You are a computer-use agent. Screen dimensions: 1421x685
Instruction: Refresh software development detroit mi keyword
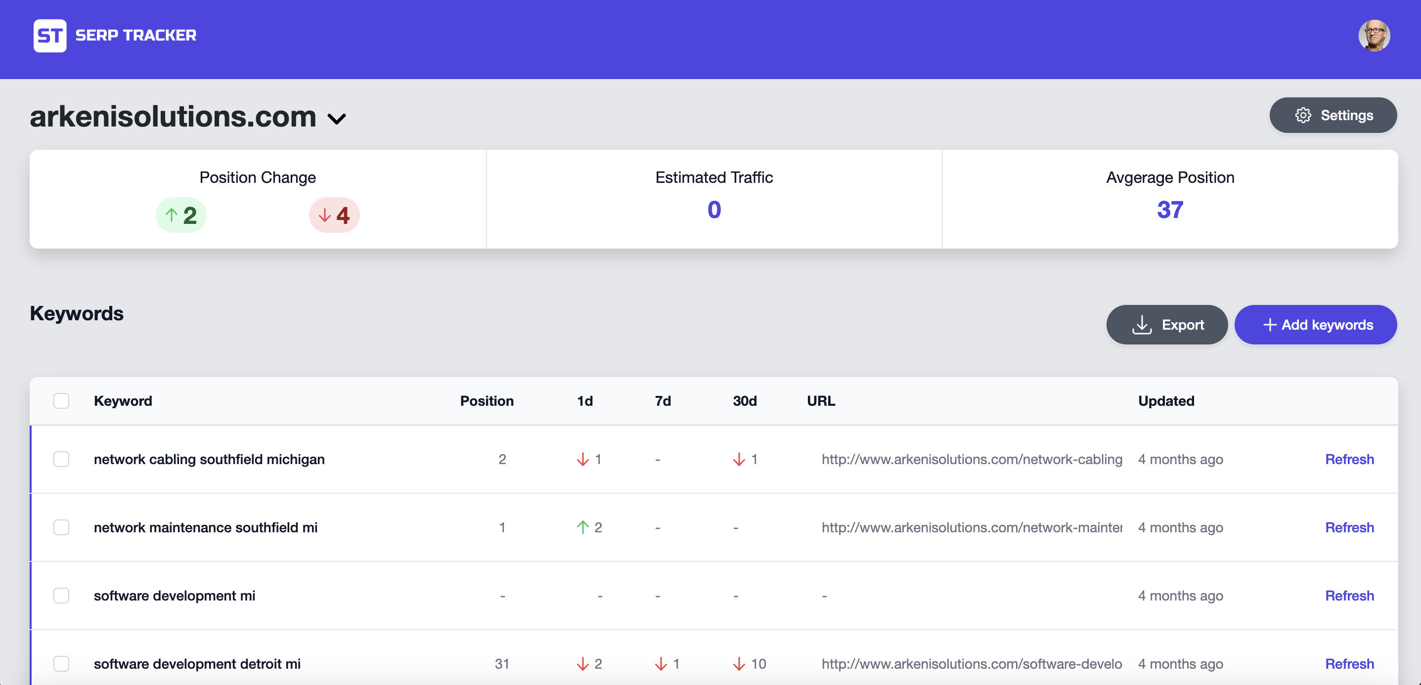tap(1349, 664)
